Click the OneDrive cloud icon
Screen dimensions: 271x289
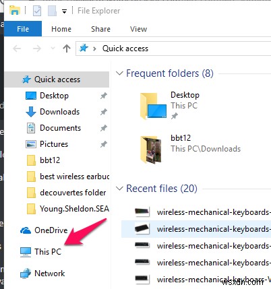point(26,230)
